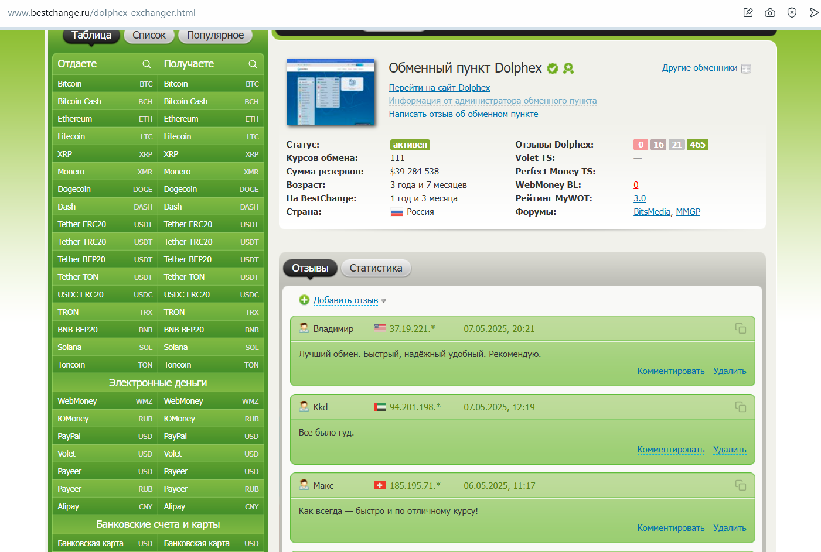
Task: Open the Перейти на сайт Dolphex link
Action: pyautogui.click(x=440, y=88)
